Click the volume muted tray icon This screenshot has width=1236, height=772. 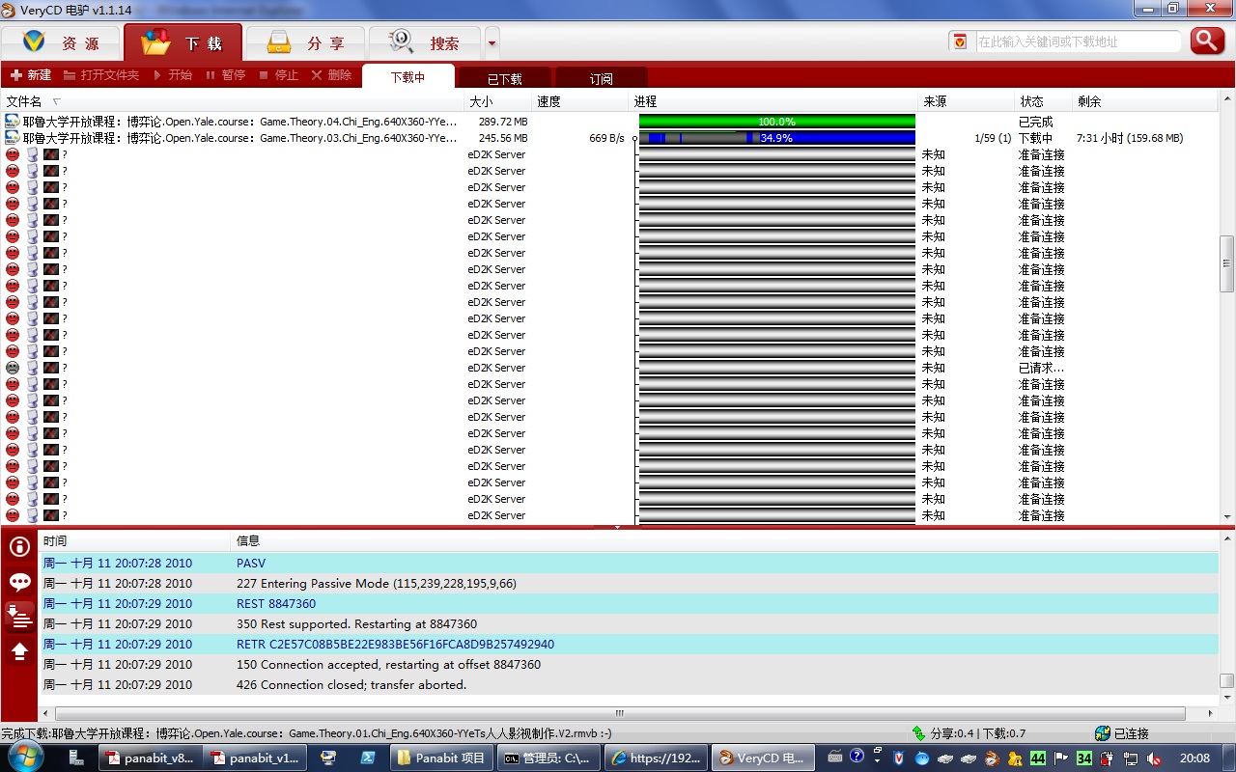[x=1153, y=758]
